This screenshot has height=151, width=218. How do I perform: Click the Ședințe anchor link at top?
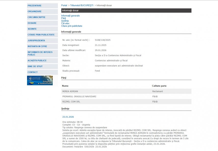point(65,21)
